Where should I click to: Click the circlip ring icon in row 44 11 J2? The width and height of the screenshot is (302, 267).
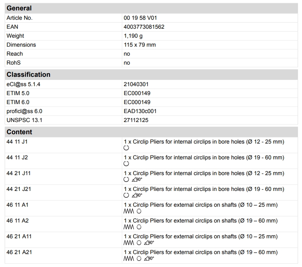126,164
